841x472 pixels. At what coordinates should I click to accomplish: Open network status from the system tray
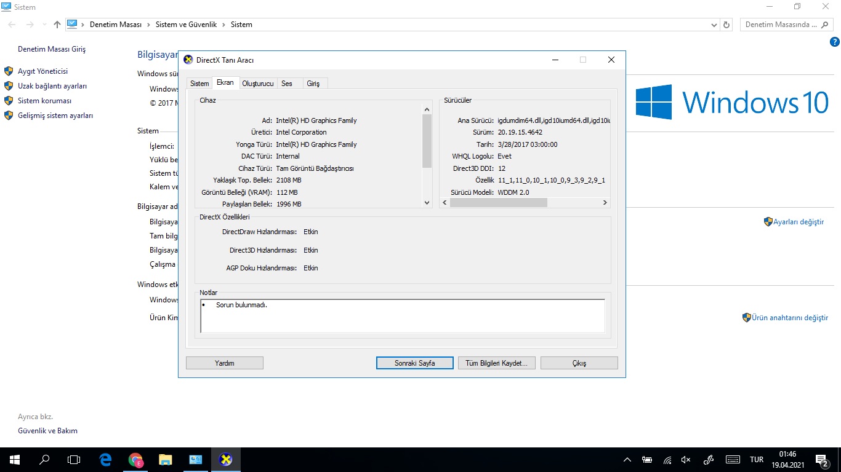click(667, 460)
